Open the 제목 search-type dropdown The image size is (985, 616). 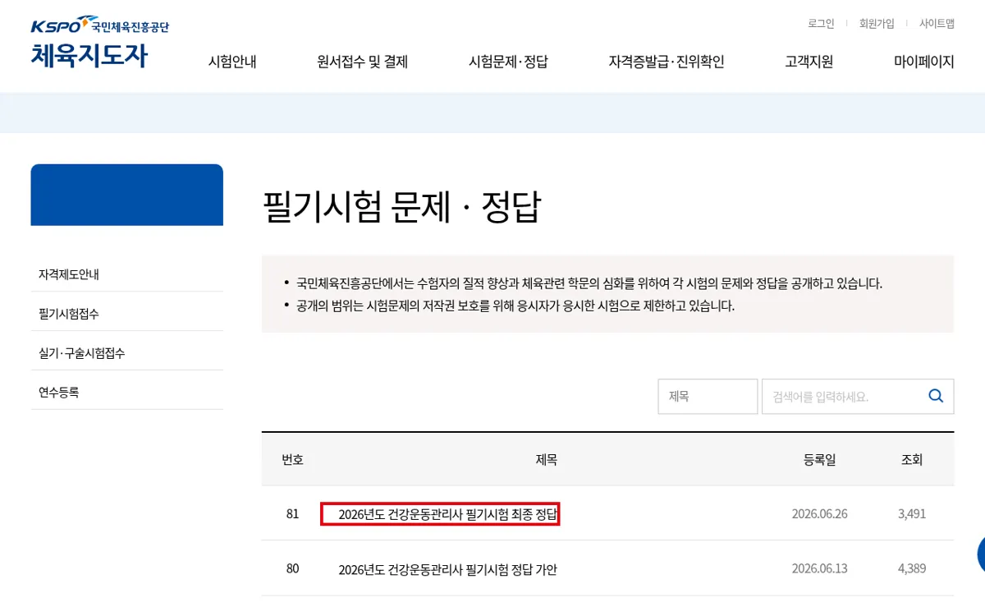pos(708,396)
